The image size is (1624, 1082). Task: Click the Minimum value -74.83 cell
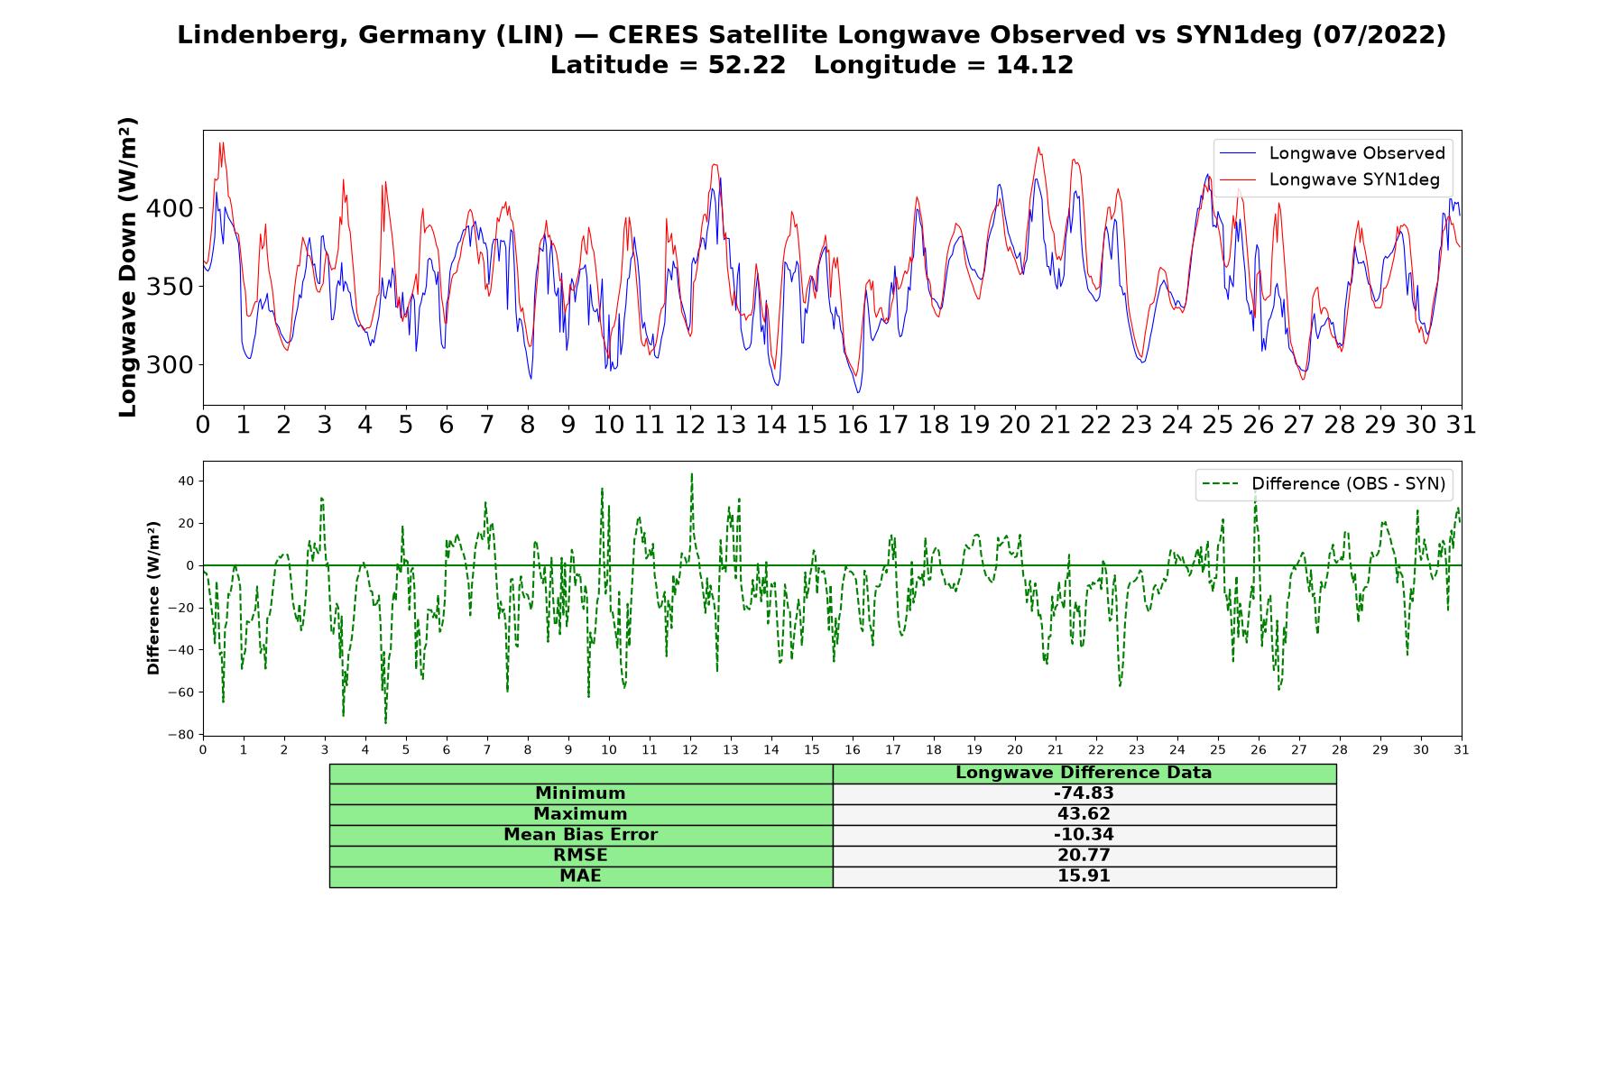(x=1084, y=793)
